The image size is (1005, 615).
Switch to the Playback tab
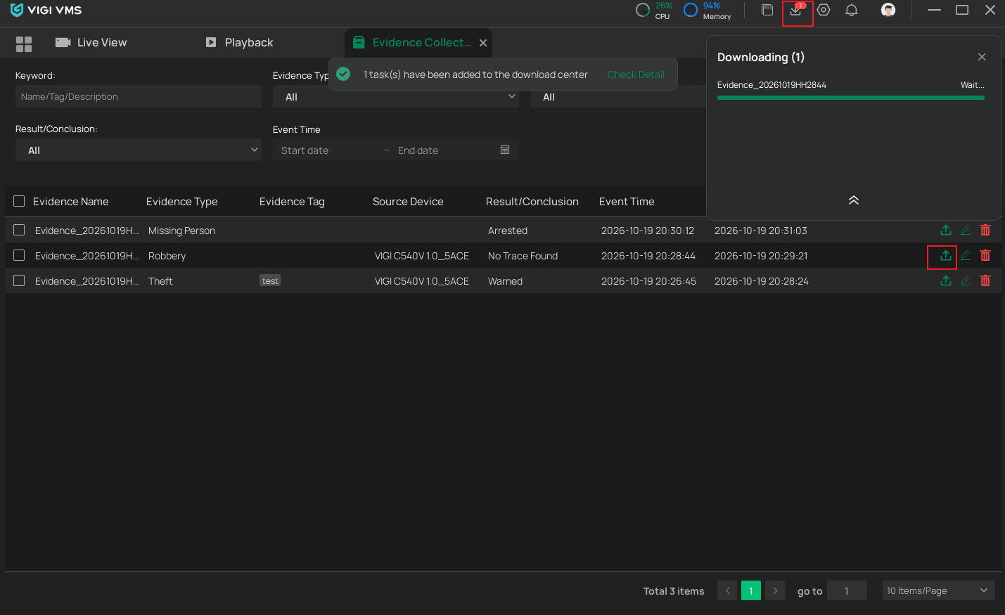click(239, 43)
